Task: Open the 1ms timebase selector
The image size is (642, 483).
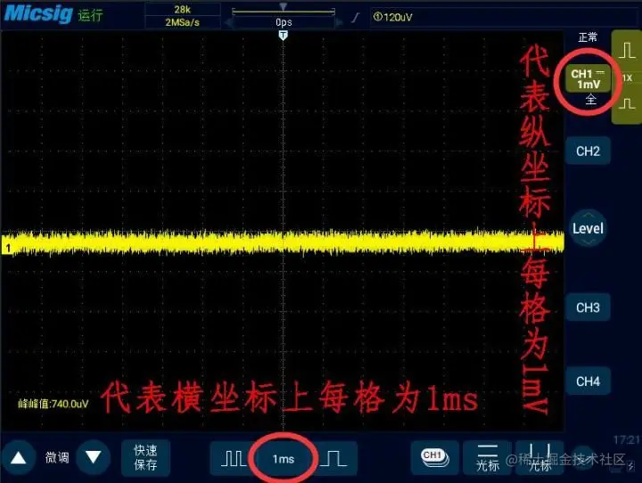Action: click(x=284, y=459)
